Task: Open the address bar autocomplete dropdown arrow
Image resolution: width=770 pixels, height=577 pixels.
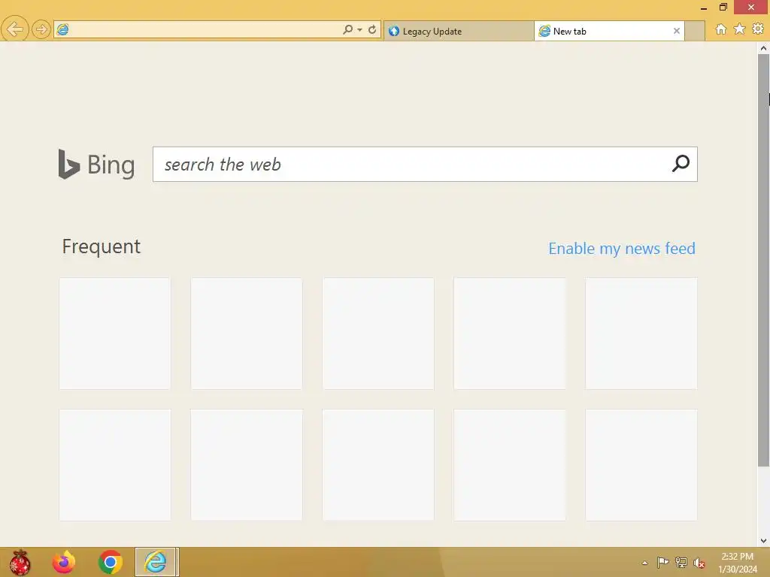Action: point(360,30)
